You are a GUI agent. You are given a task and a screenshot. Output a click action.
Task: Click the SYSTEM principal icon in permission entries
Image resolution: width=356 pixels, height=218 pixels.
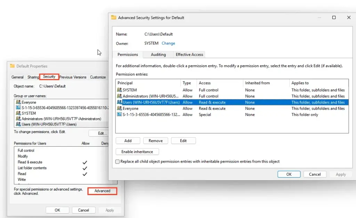pos(120,90)
